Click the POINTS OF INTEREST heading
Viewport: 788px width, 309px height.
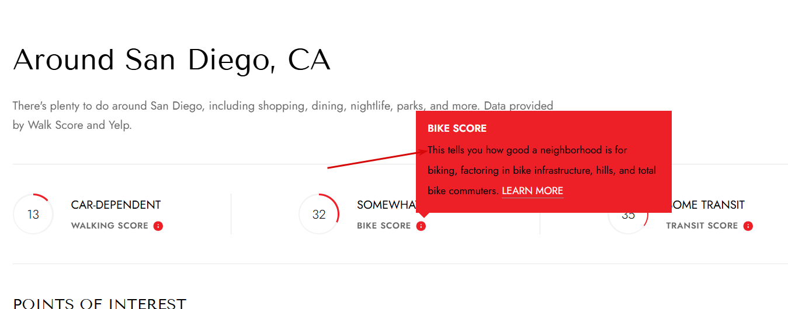pyautogui.click(x=99, y=303)
